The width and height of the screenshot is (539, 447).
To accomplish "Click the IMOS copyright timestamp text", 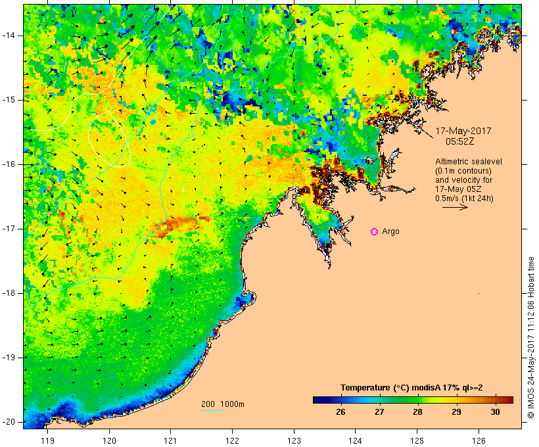I will (x=530, y=337).
